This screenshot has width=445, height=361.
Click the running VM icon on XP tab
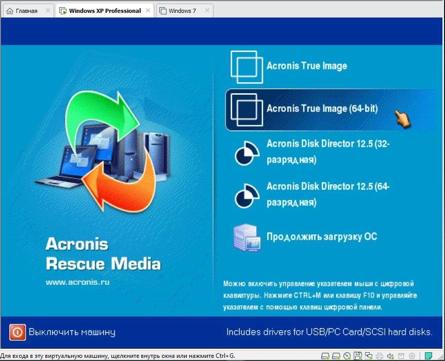(63, 11)
